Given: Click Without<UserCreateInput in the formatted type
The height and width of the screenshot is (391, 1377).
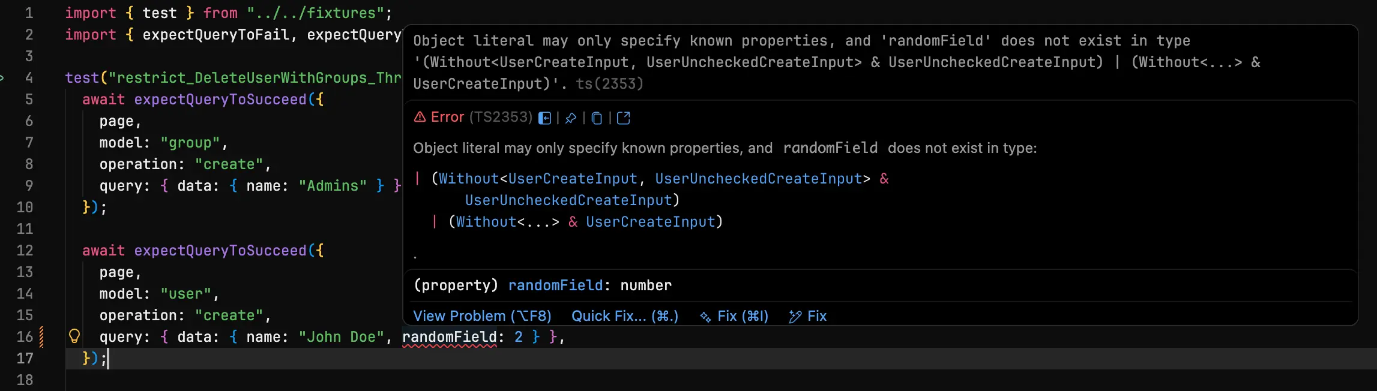Looking at the screenshot, I should (538, 179).
